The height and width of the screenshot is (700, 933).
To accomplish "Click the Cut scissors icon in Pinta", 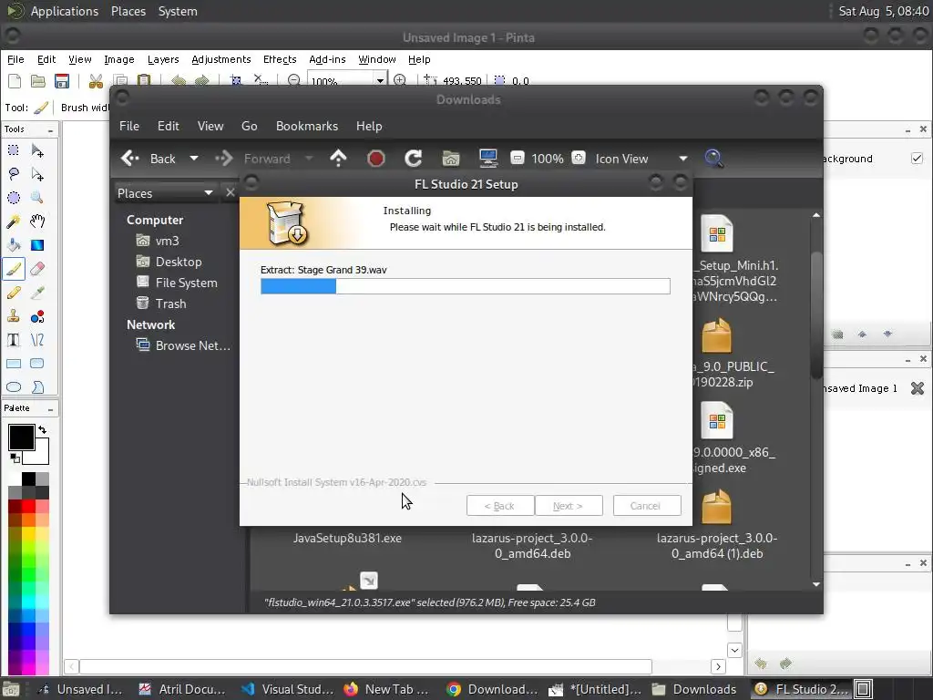I will point(95,81).
